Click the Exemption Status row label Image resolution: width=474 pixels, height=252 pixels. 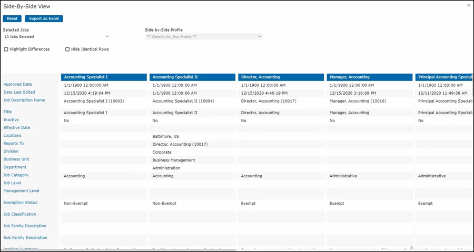[x=20, y=203]
